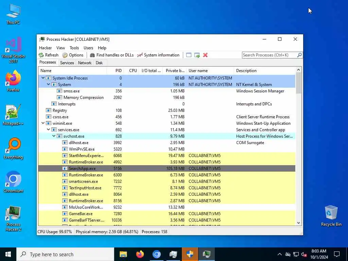Select the Chromium desktop shortcut
Screen dimensions: 348x261
coord(13,182)
